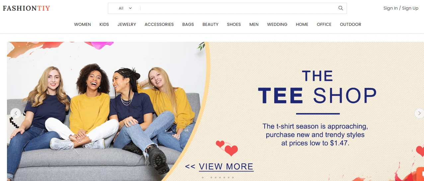The image size is (424, 181).
Task: Advance to next banner slide arrow
Action: coord(419,113)
